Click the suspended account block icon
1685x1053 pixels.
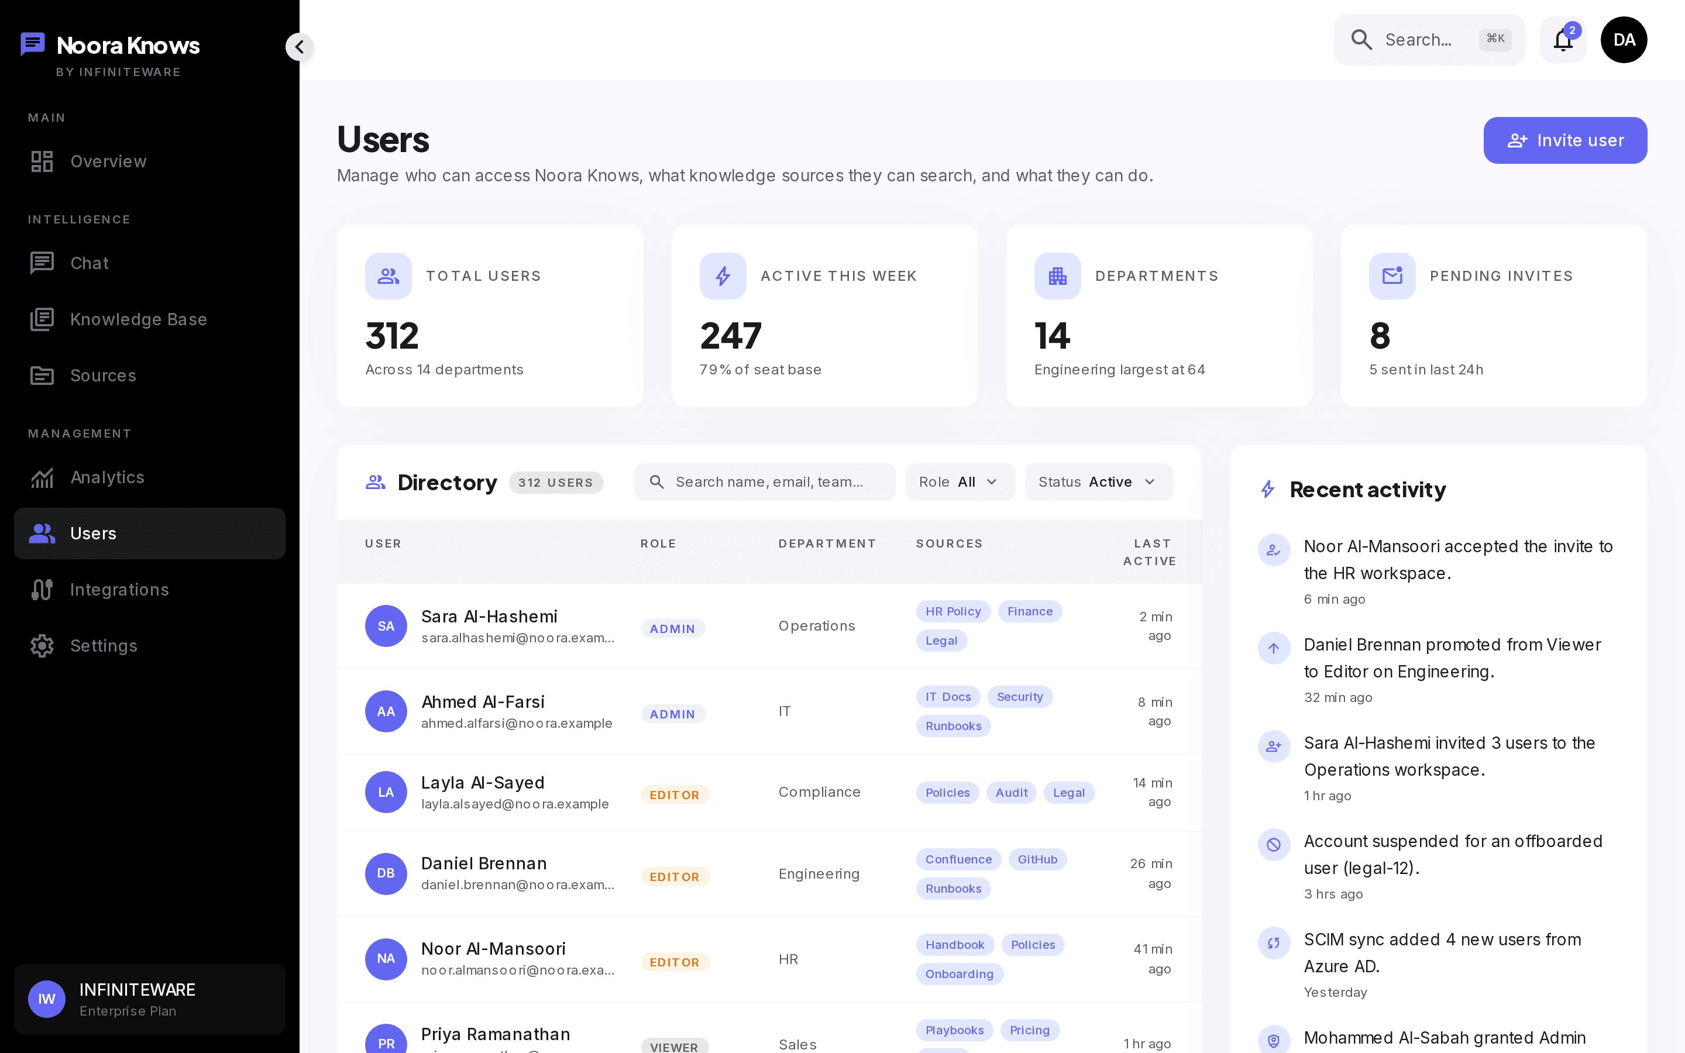coord(1274,845)
